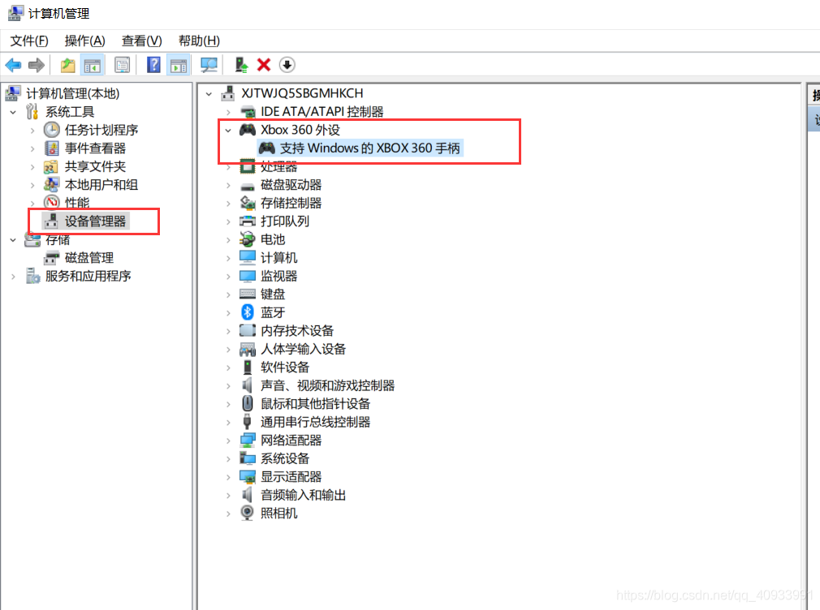Select the 监视器 category label

278,276
